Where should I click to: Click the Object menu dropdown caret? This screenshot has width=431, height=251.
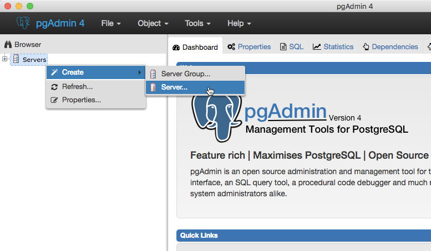pos(166,24)
